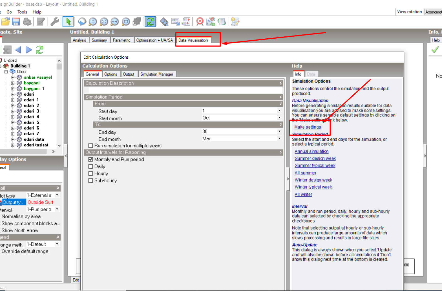Click the Annual simulation link
The image size is (442, 291).
(311, 151)
